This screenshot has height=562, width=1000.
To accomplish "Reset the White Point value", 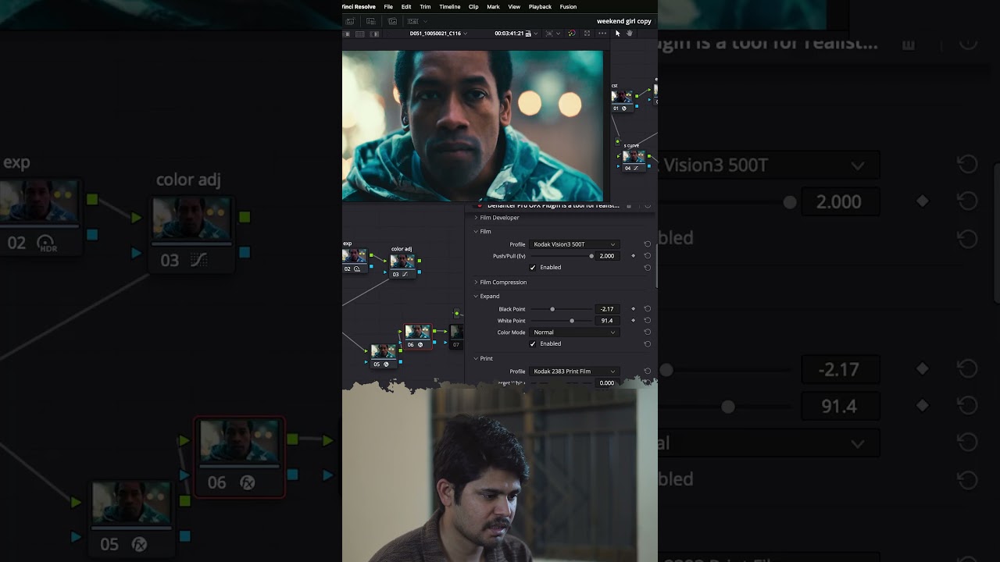I will click(x=647, y=321).
